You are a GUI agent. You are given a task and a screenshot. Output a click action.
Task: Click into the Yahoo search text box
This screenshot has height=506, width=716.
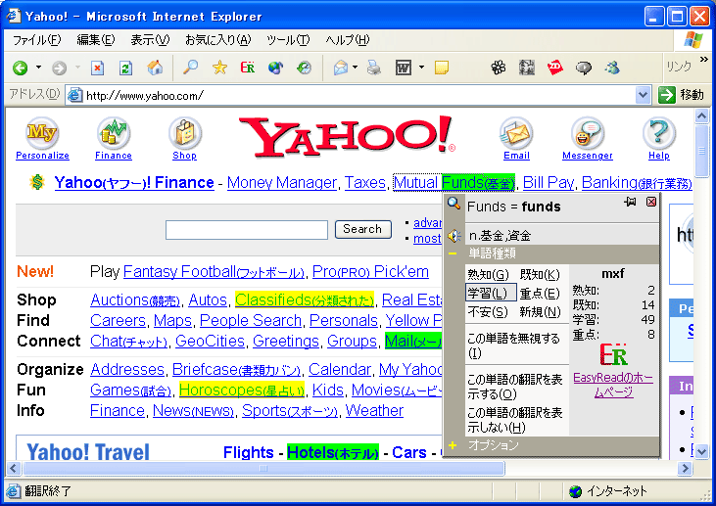point(247,229)
